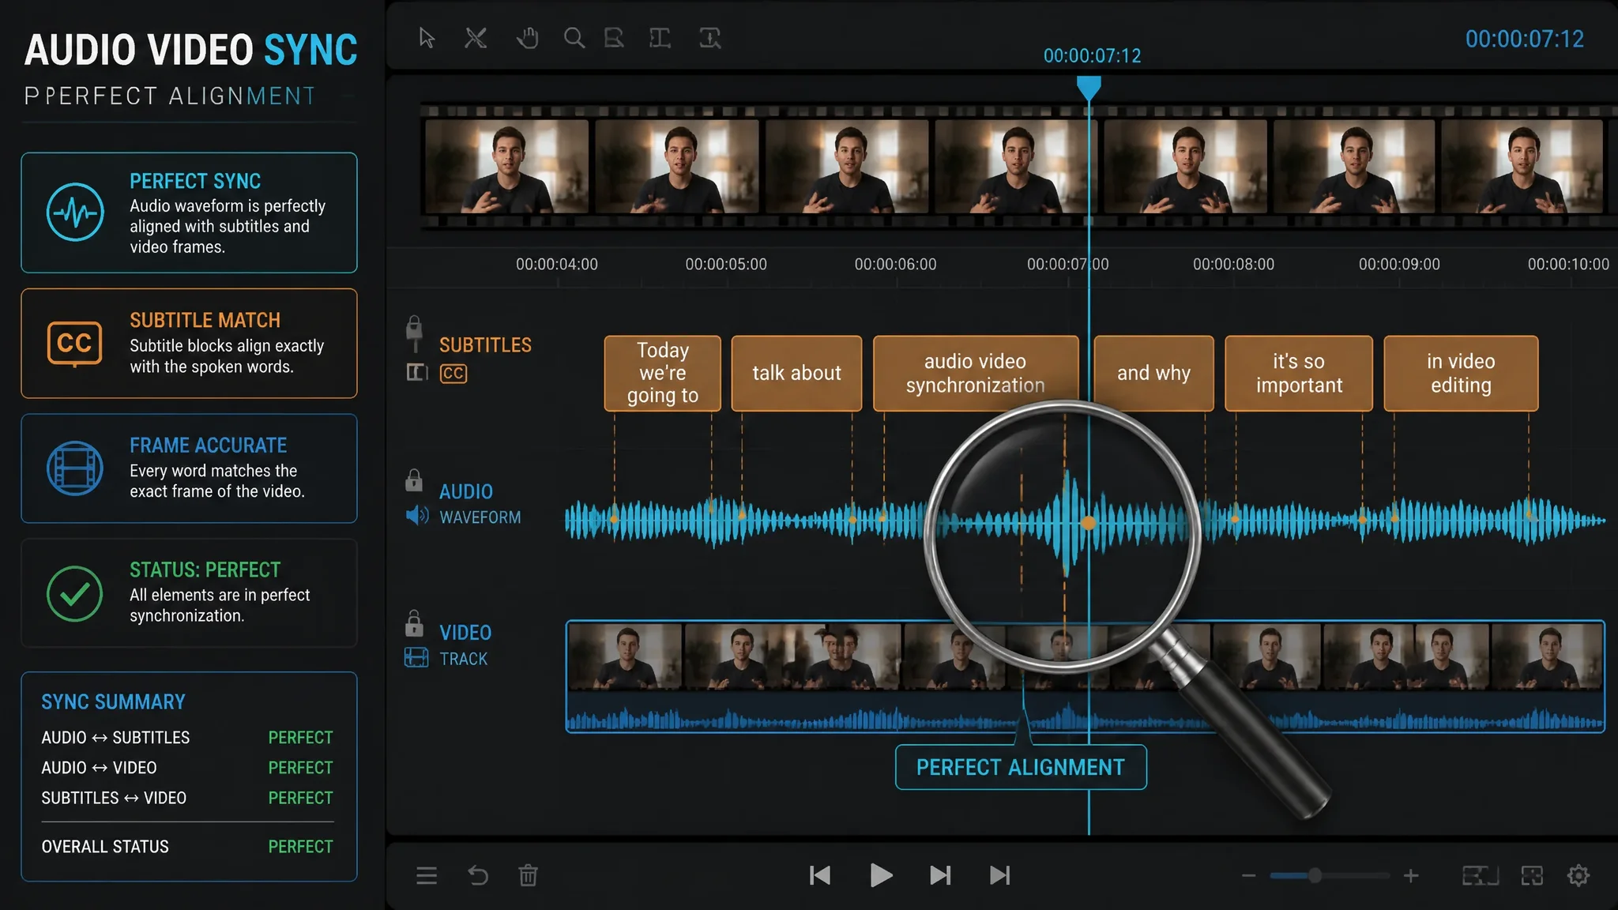Click the Audio ↔ Video summary row
Image resolution: width=1618 pixels, height=910 pixels.
(x=187, y=768)
